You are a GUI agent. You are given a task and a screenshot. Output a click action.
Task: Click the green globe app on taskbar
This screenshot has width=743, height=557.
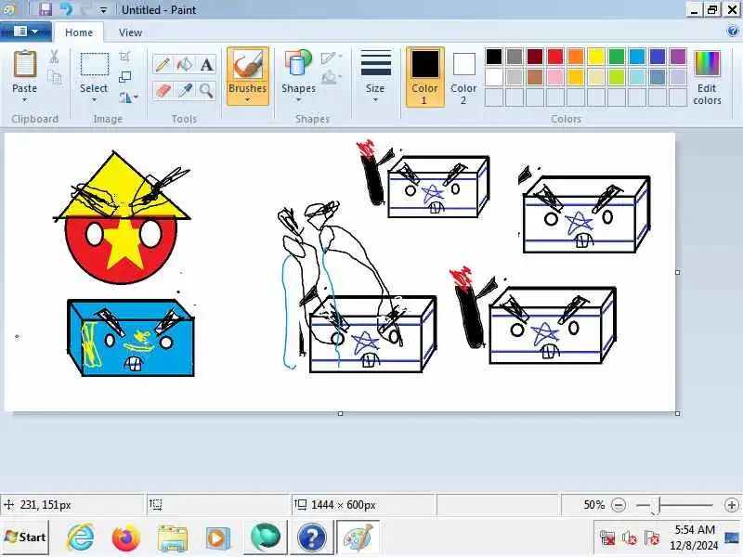[x=265, y=538]
